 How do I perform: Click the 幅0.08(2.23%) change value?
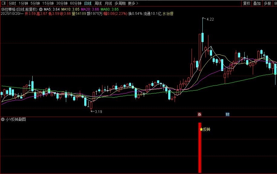coord(115,14)
